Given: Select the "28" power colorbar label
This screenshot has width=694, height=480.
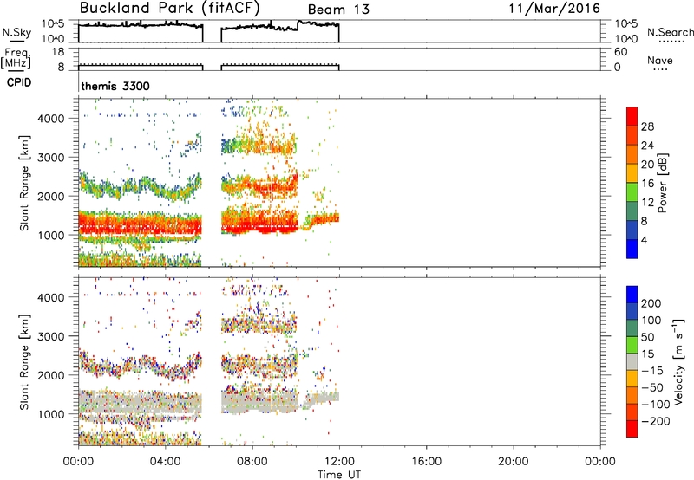Looking at the screenshot, I should point(647,126).
